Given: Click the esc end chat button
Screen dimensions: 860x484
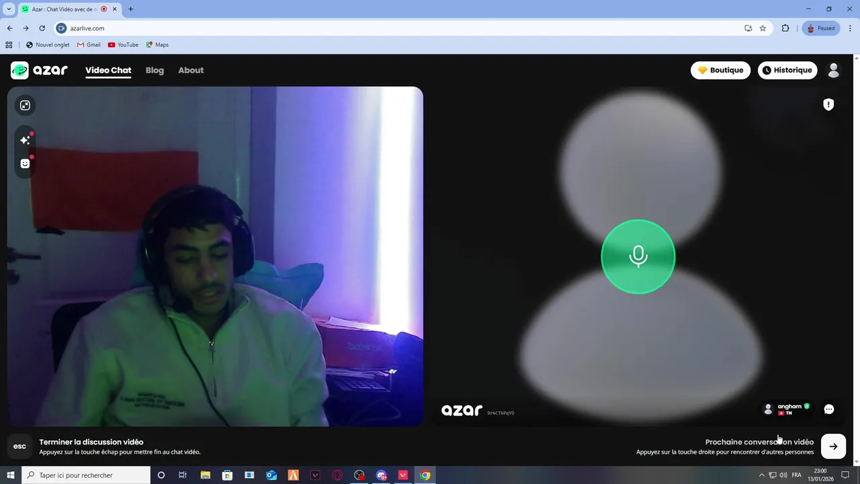Looking at the screenshot, I should click(x=19, y=446).
